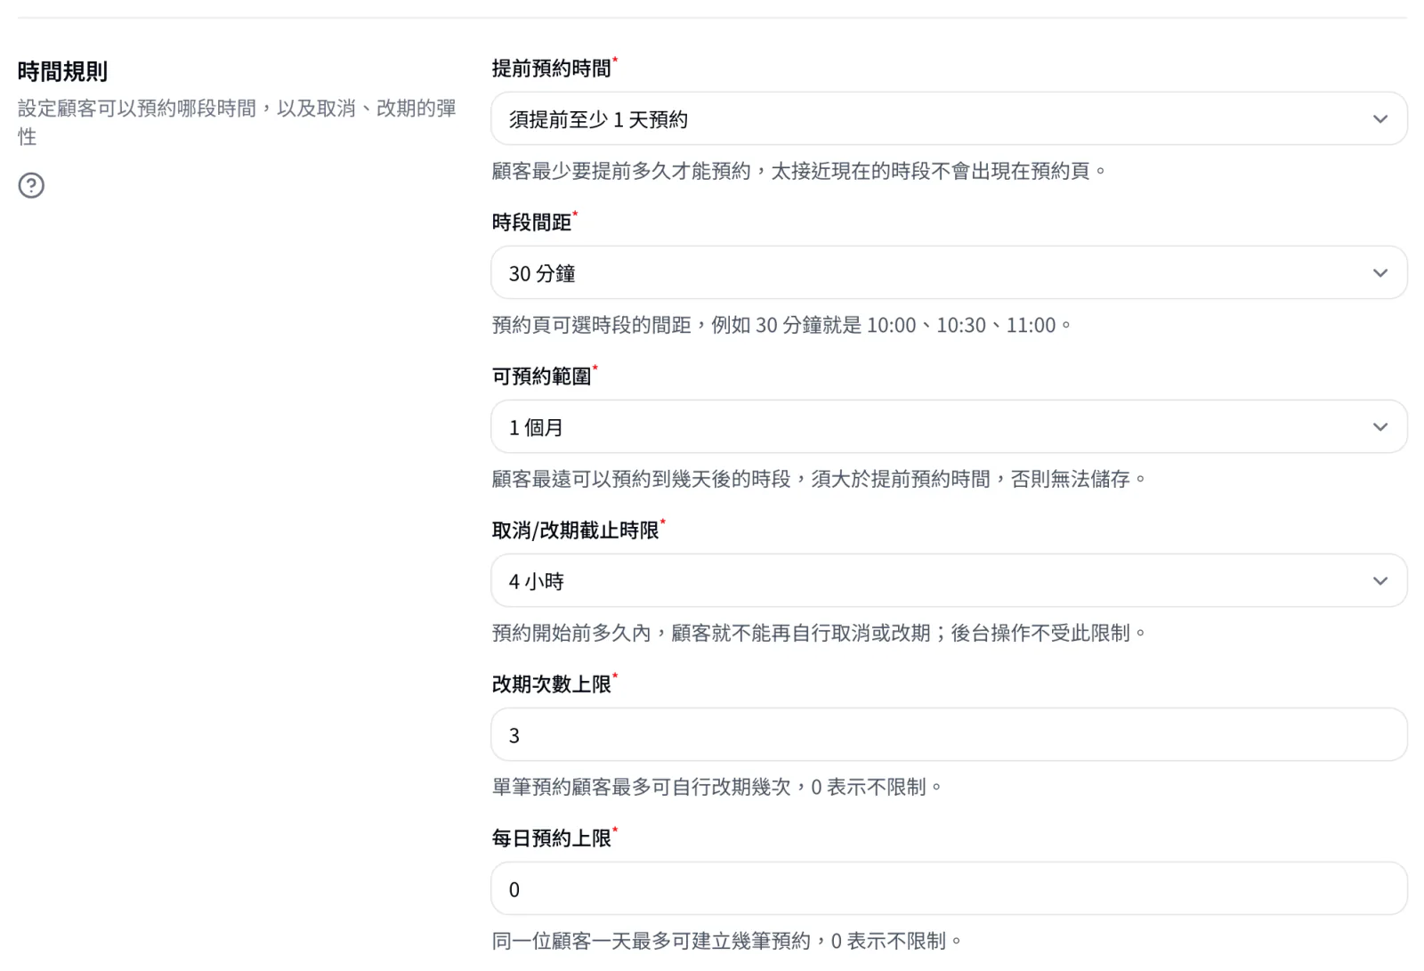Click the help text starting with 同一位顧客一天

click(727, 941)
